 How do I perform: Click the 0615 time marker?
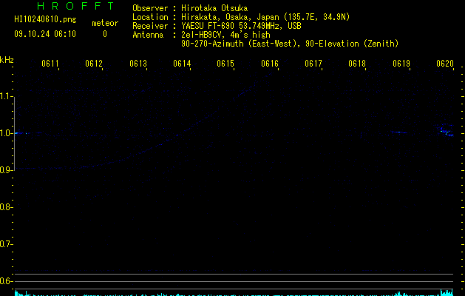225,64
